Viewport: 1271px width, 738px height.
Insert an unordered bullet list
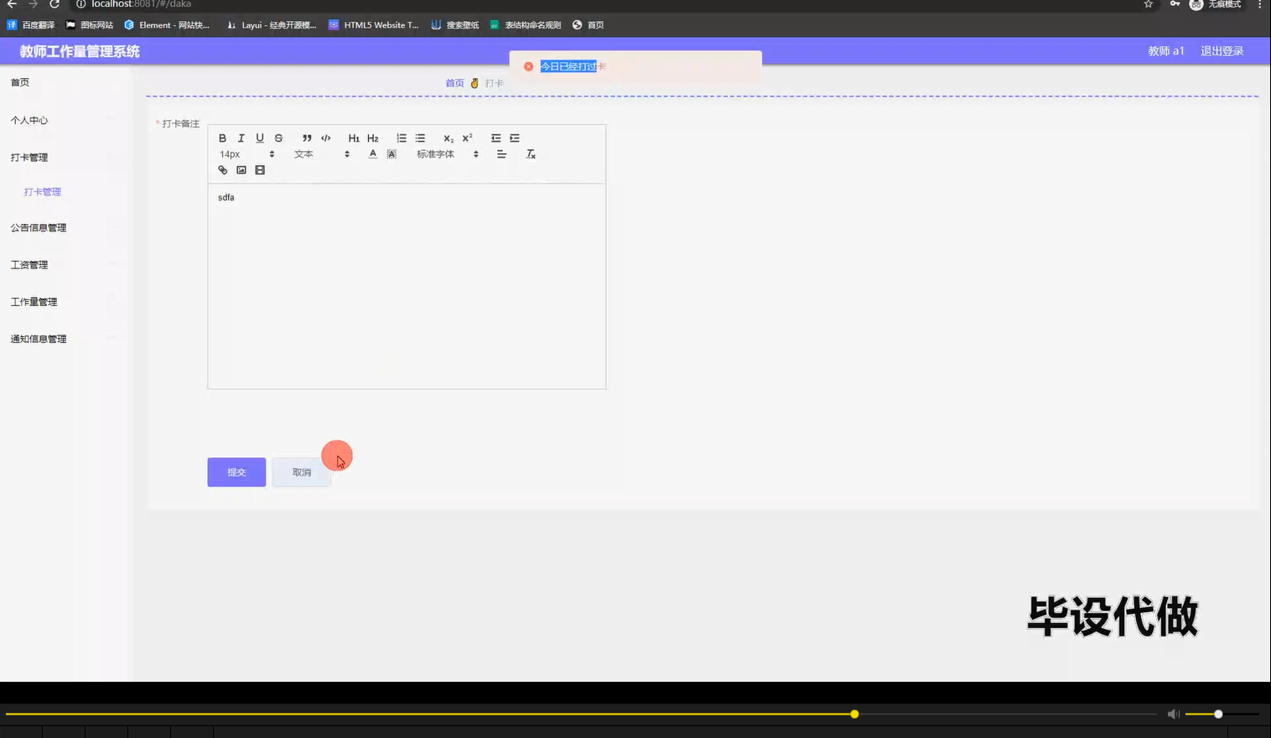click(420, 138)
